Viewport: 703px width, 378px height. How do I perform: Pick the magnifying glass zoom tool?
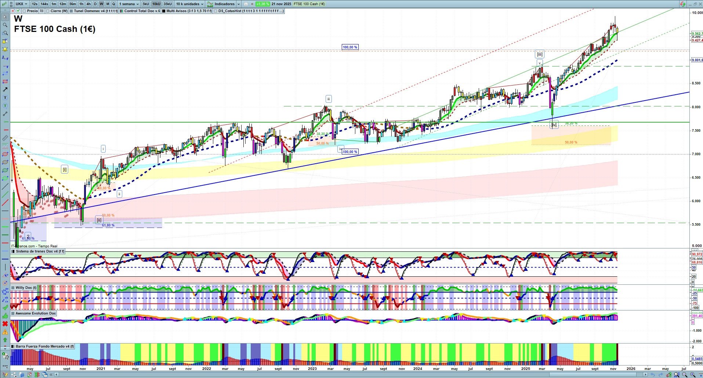tap(5, 25)
